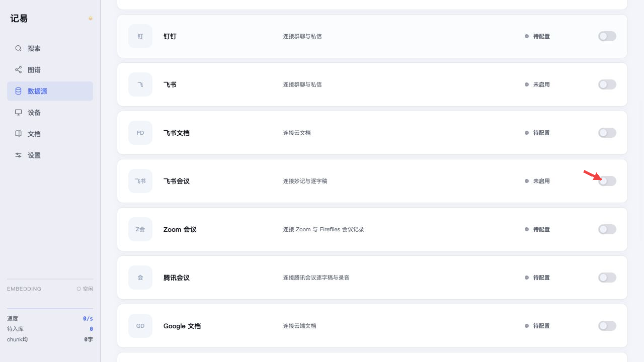644x362 pixels.
Task: Open the 飞书 connector row title
Action: click(x=170, y=84)
